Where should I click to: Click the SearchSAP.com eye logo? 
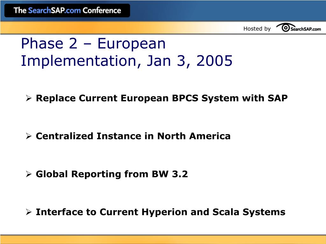tap(298, 28)
